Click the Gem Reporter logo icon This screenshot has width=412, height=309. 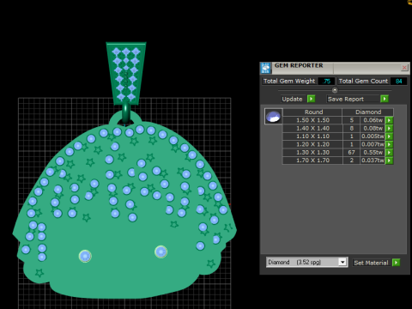pos(265,68)
